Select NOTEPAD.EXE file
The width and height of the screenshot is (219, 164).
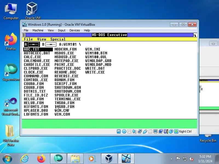(67, 61)
